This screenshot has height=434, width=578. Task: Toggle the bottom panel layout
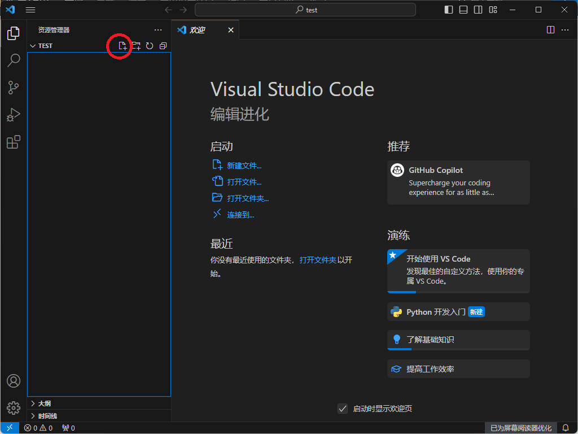[463, 10]
